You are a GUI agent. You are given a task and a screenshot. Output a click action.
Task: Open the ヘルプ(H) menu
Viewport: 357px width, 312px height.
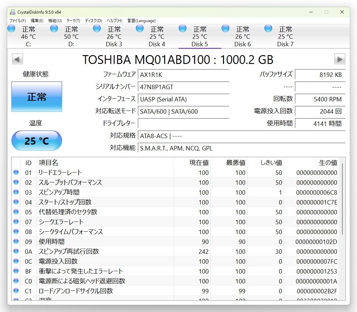[114, 21]
